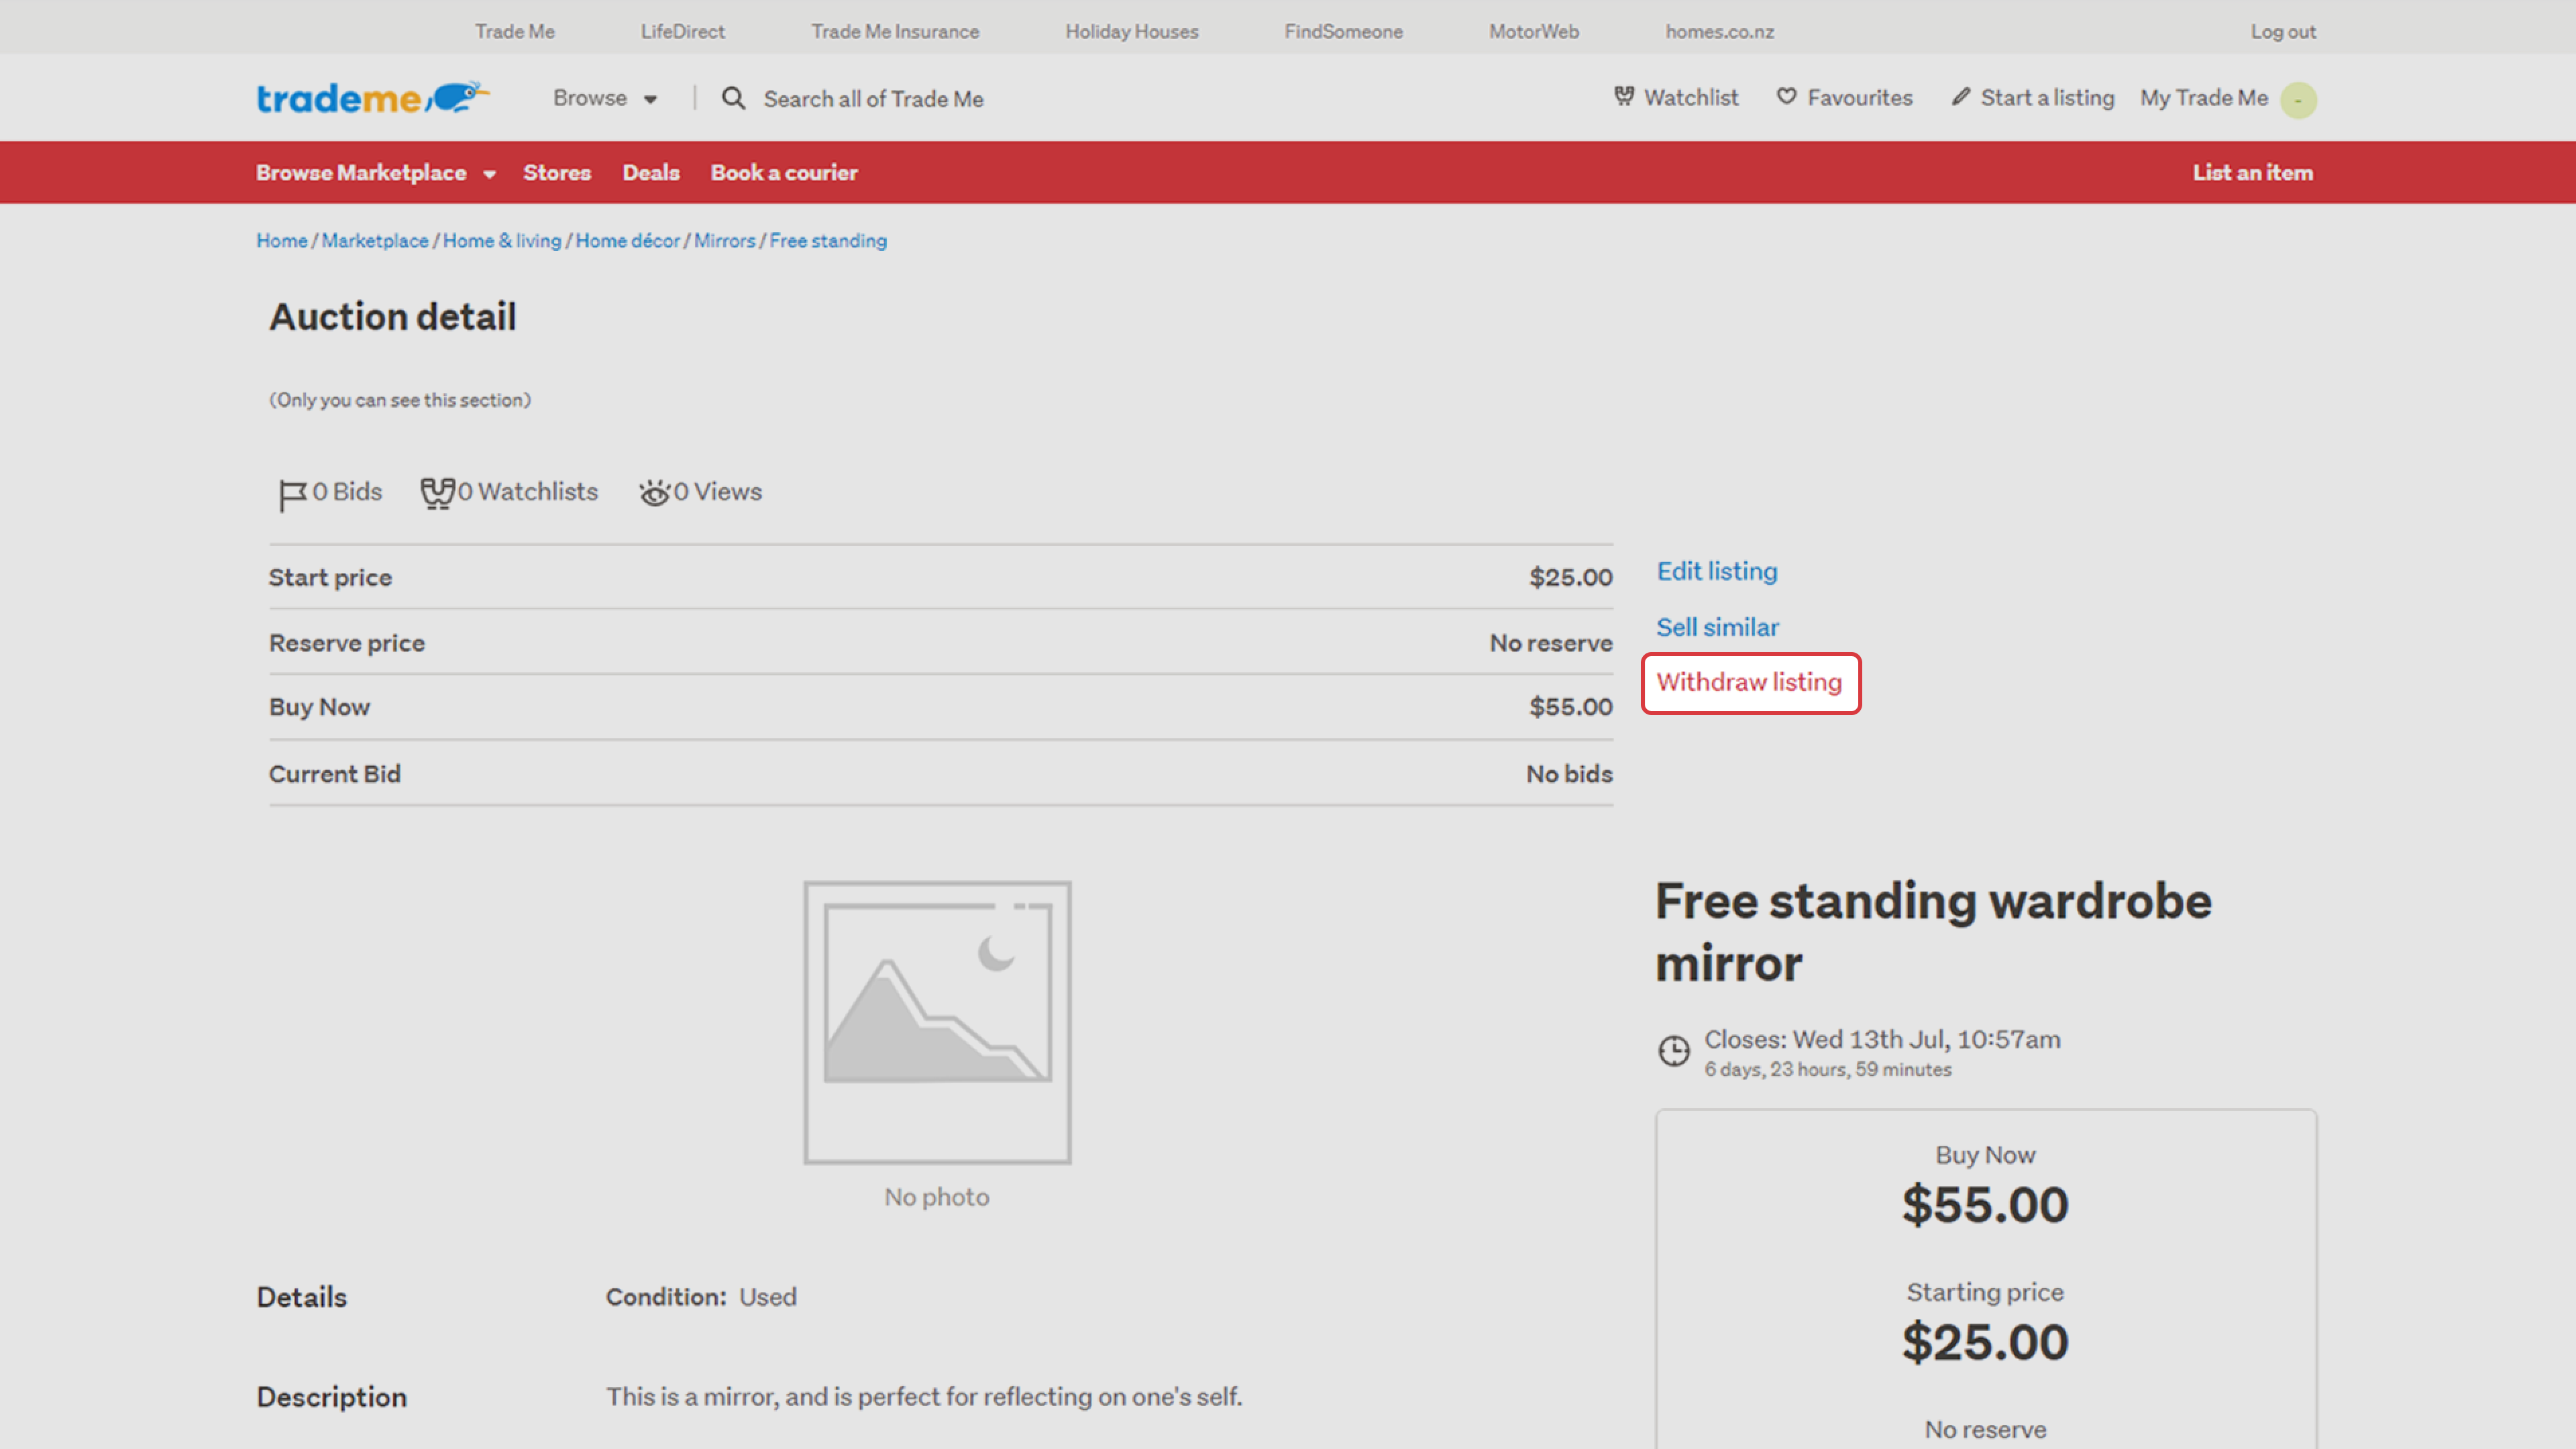
Task: Click the Search all of Trade Me field
Action: coord(873,99)
